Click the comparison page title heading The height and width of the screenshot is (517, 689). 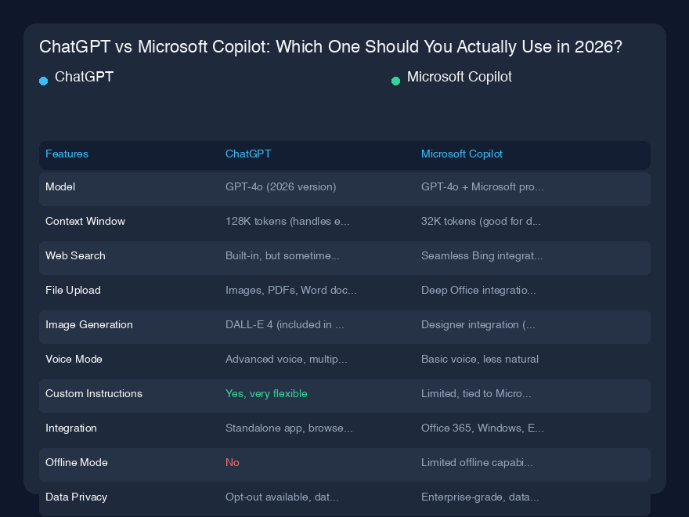point(330,46)
